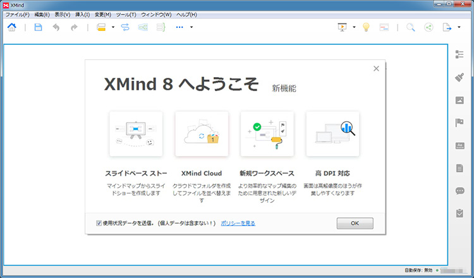Open the dropdown arrow beside Presentation icon

click(354, 27)
